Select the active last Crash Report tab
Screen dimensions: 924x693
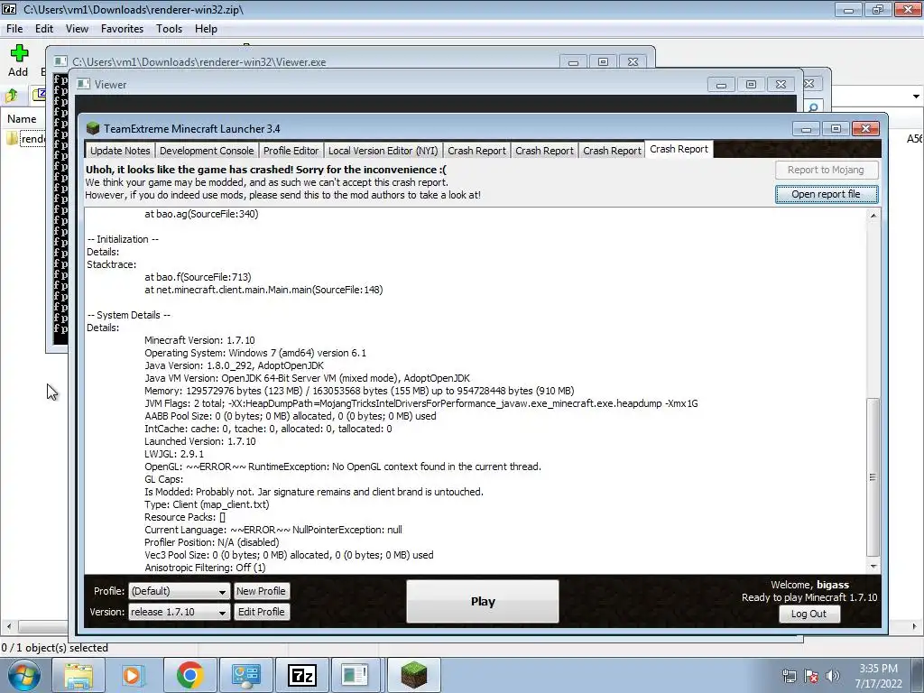point(679,149)
